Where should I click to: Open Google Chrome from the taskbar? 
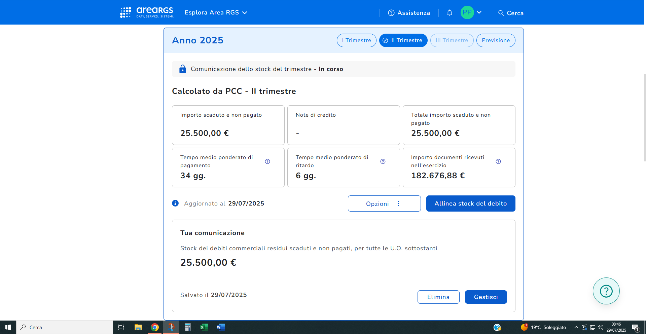point(155,327)
